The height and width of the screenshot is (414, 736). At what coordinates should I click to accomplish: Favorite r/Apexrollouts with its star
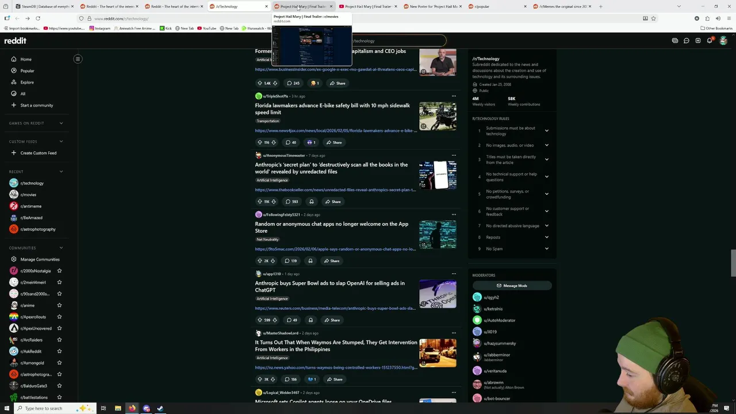[x=59, y=317]
